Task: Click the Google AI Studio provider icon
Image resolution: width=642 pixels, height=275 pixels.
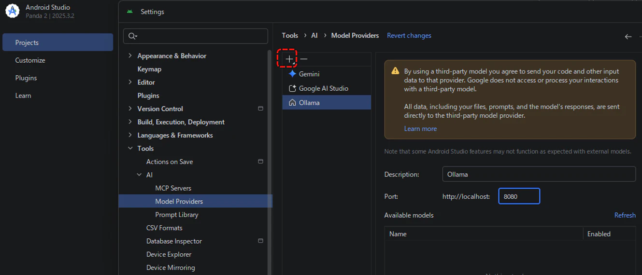Action: pyautogui.click(x=292, y=88)
